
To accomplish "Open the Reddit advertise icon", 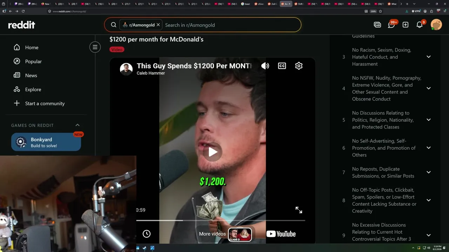I will click(x=377, y=25).
